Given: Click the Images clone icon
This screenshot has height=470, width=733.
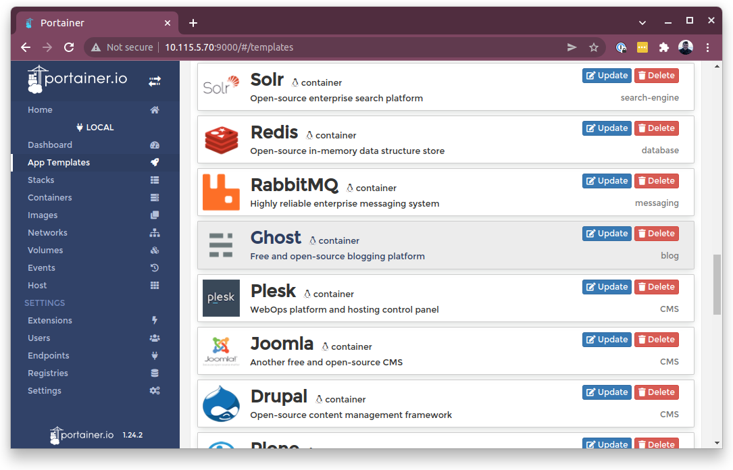Looking at the screenshot, I should point(155,215).
